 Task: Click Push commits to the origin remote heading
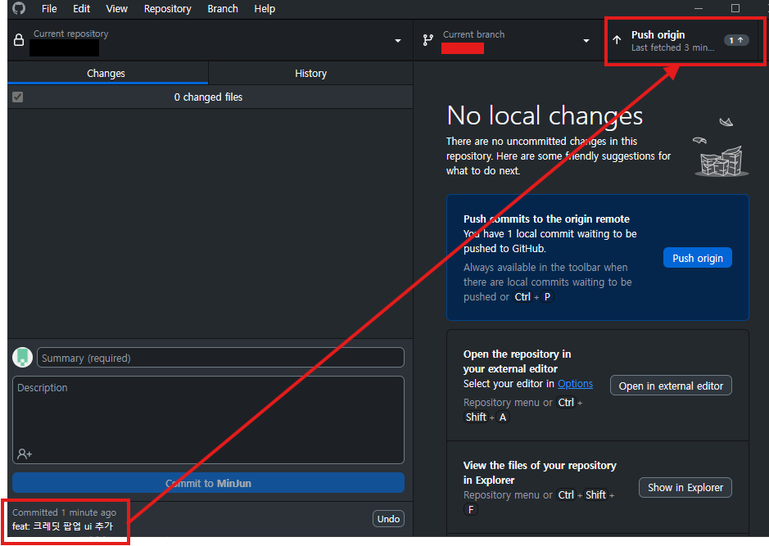click(546, 219)
